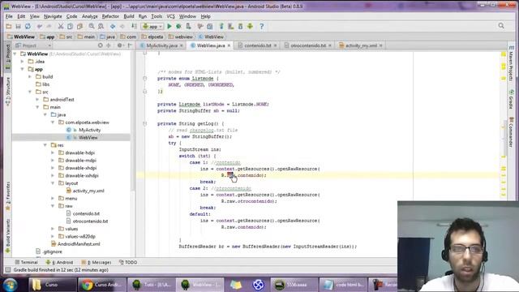Click the Open folder toolbar icon

pos(9,26)
